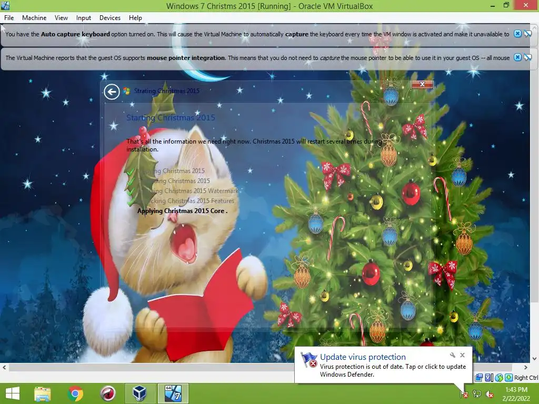The height and width of the screenshot is (404, 539).
Task: Click the keyboard capture status icon
Action: pos(509,378)
